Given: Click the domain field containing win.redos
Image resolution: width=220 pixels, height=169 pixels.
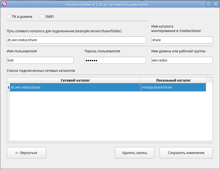Looking at the screenshot, I should click(182, 60).
